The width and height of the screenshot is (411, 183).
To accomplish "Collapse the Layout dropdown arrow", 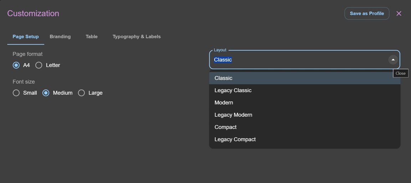I will pos(393,60).
